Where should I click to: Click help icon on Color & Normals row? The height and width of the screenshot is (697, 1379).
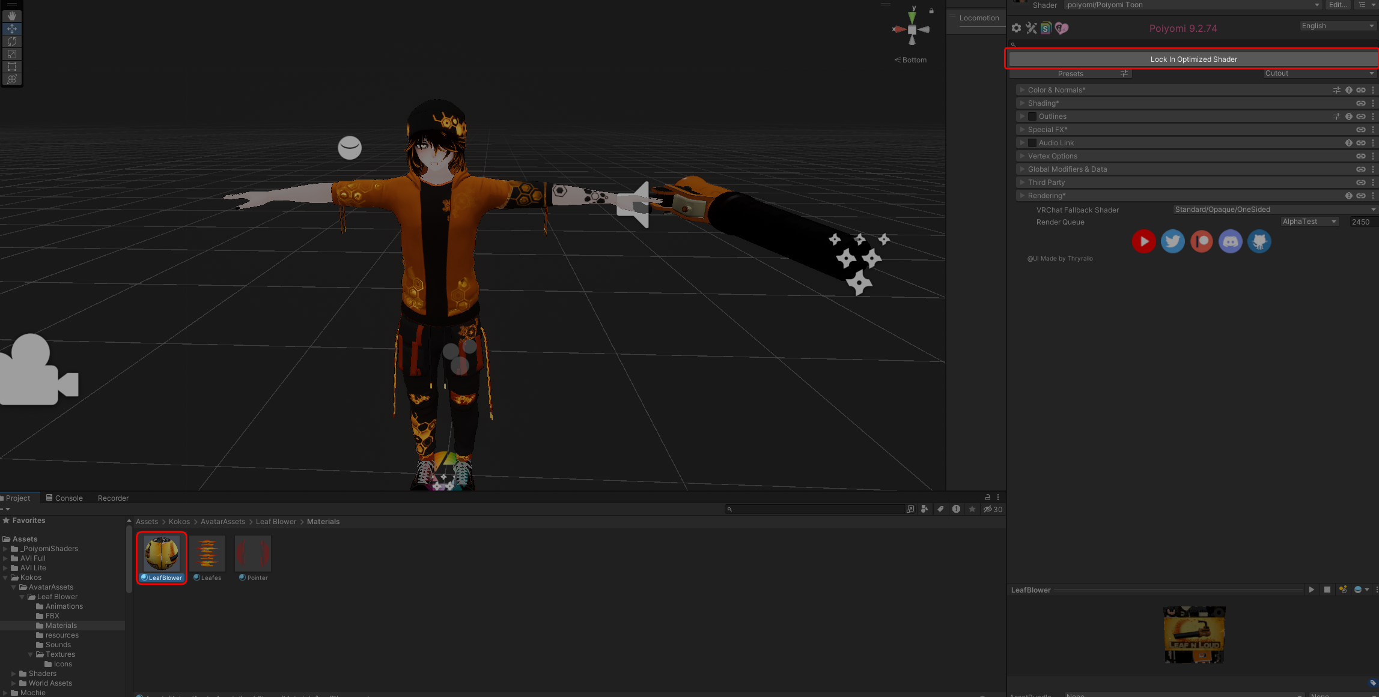1349,90
